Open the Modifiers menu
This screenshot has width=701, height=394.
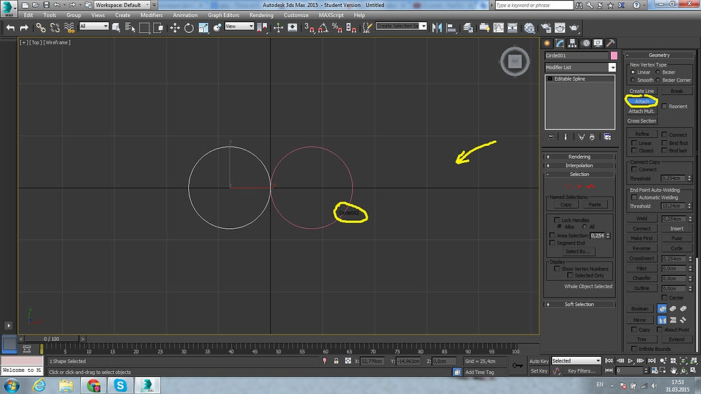coord(152,15)
